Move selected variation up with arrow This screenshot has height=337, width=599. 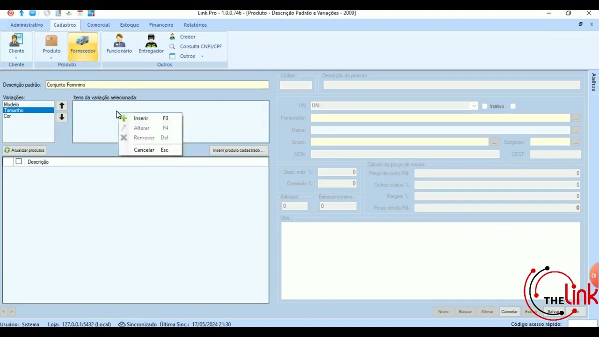[x=62, y=106]
